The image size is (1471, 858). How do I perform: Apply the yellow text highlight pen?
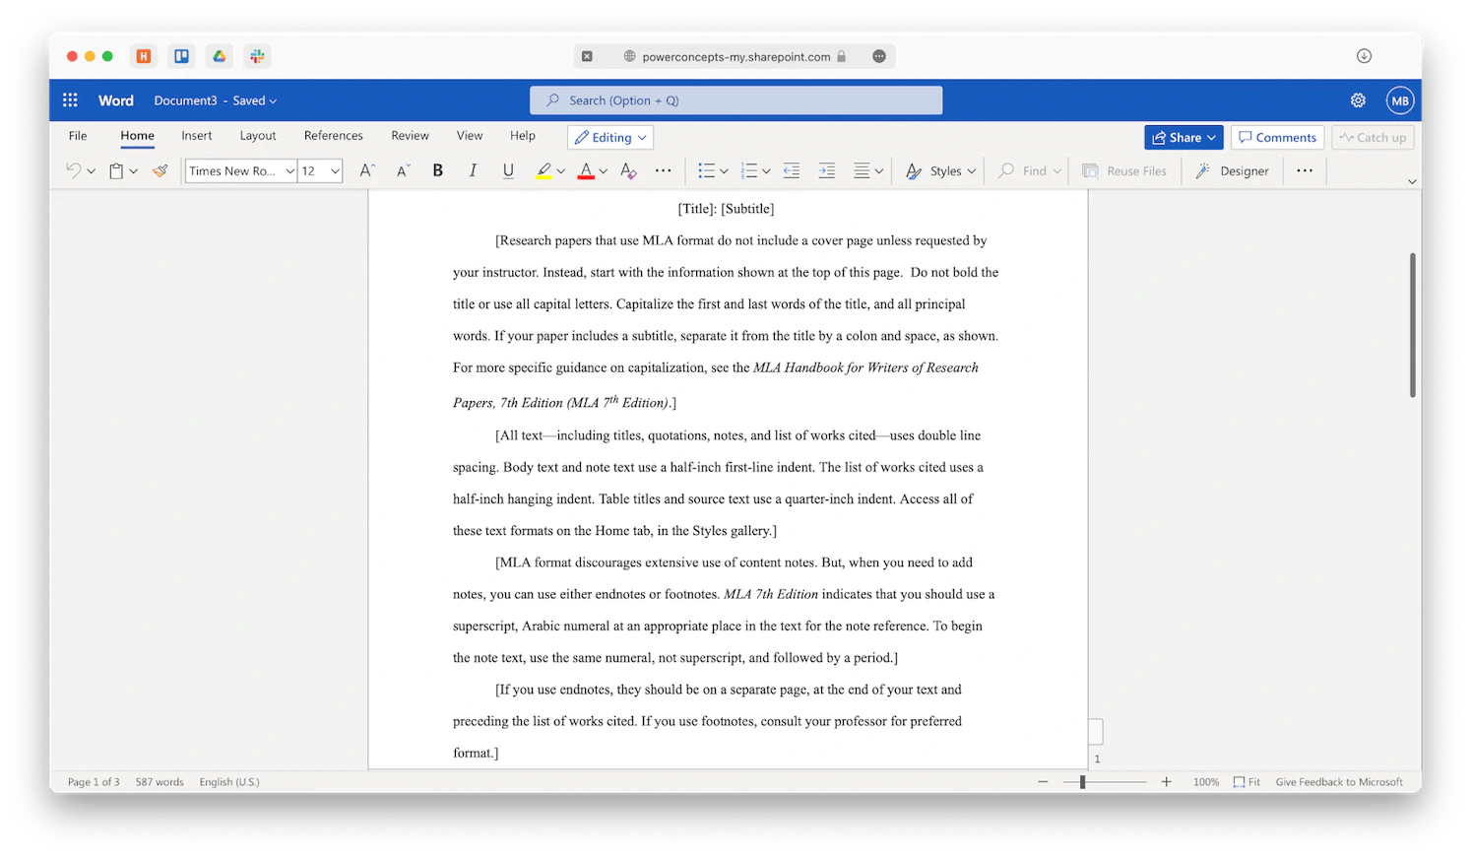coord(544,170)
